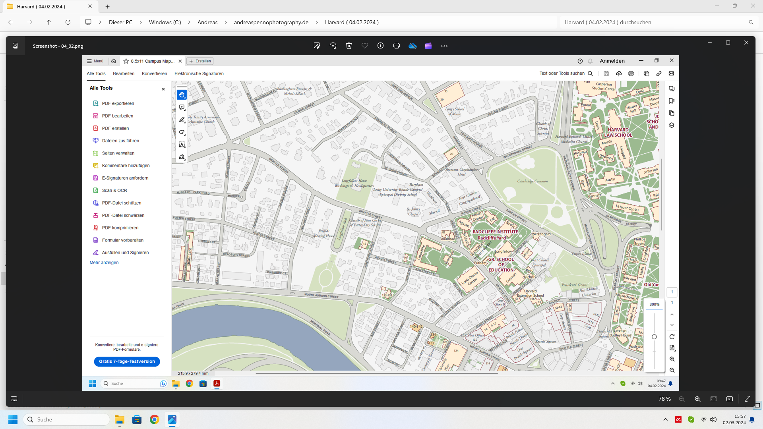The height and width of the screenshot is (429, 763).
Task: Delete the photo using the trash icon
Action: pos(349,46)
